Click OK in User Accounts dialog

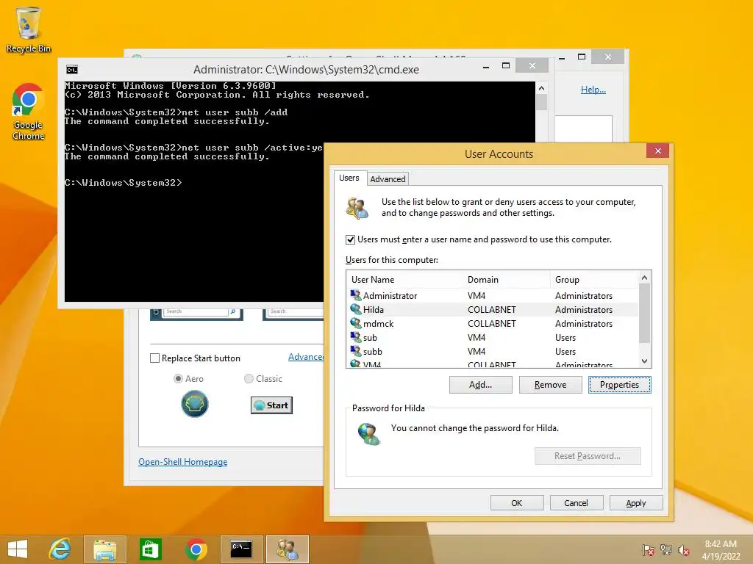pyautogui.click(x=517, y=503)
